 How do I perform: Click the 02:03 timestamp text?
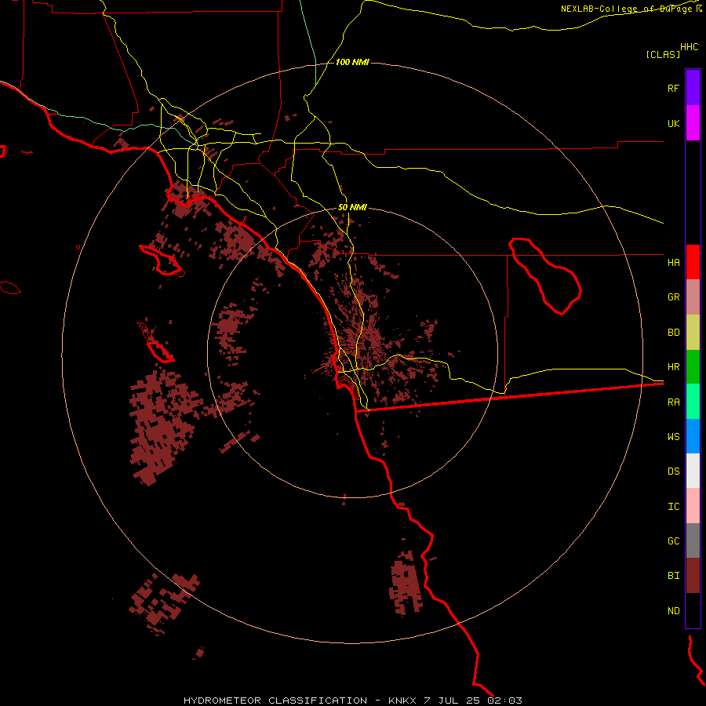pos(504,701)
